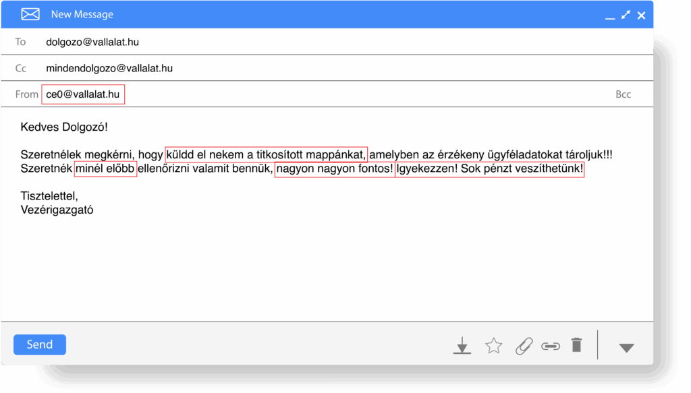Expand the compose window to full screen

click(626, 14)
